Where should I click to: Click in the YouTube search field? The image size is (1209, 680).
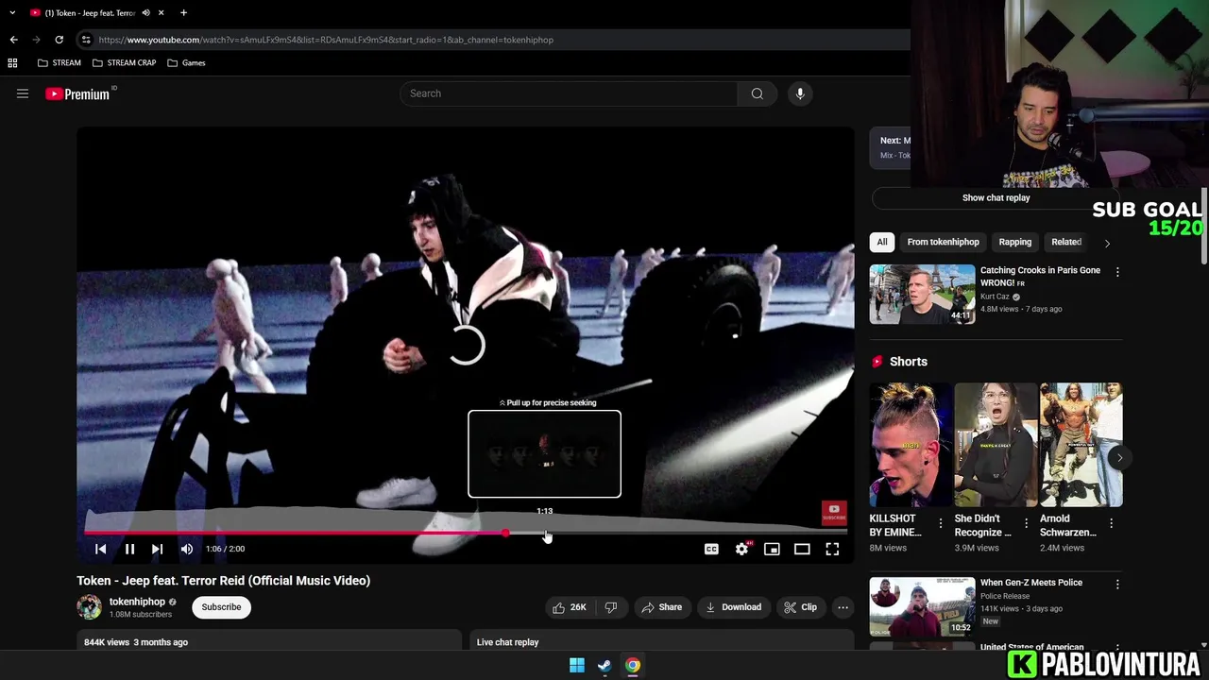point(569,93)
